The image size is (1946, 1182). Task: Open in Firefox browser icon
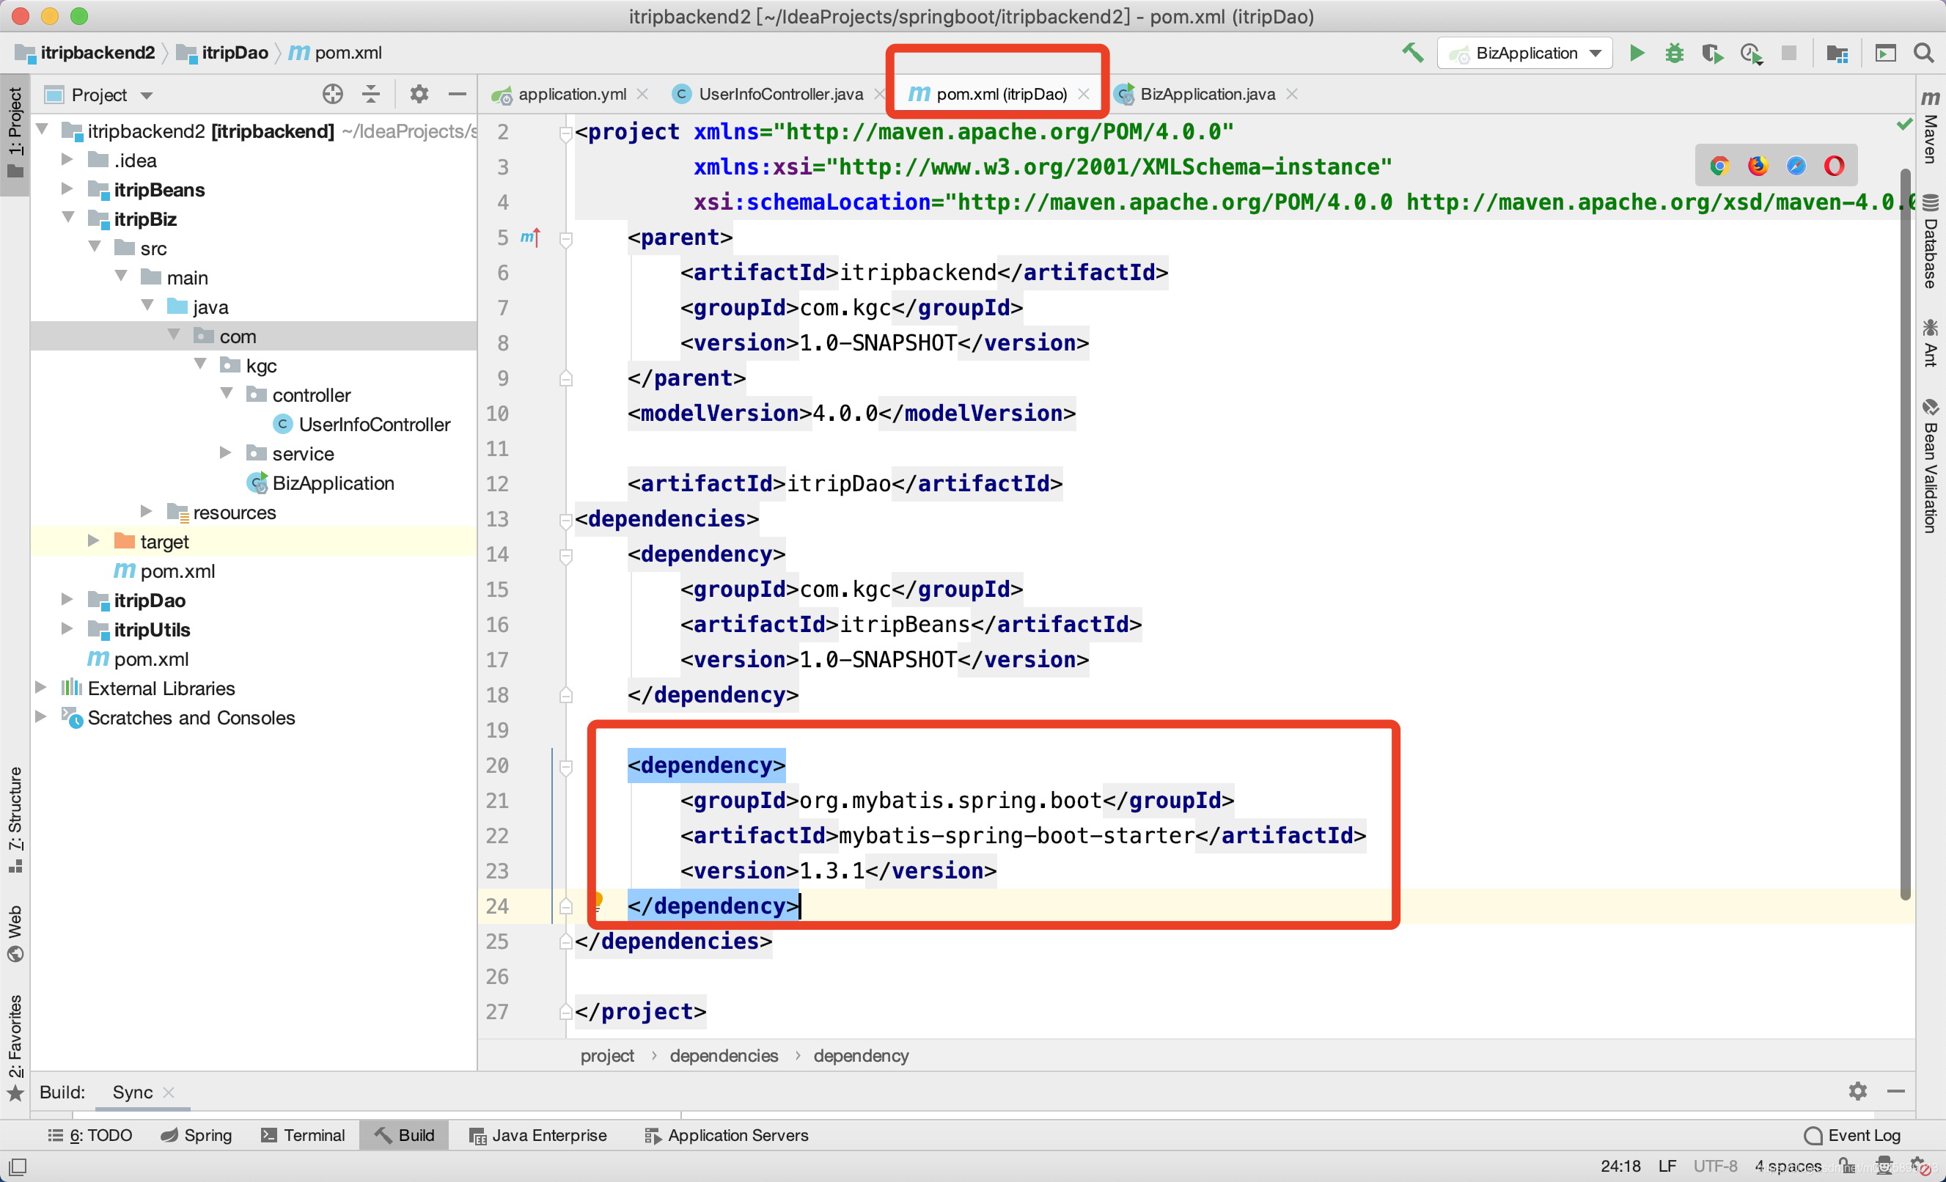click(1758, 166)
